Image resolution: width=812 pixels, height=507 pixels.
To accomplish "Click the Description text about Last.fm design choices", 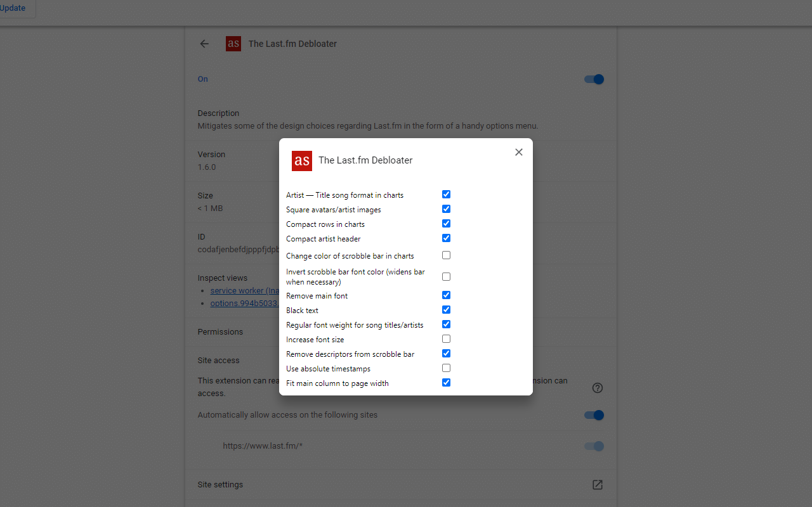I will tap(368, 126).
